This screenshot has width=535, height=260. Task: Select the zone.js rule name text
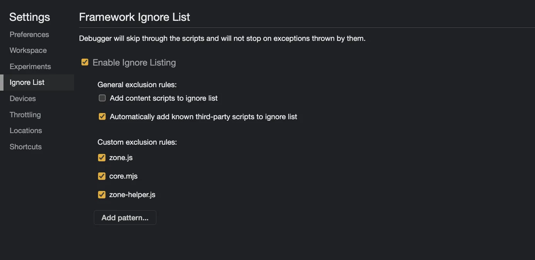tap(121, 158)
